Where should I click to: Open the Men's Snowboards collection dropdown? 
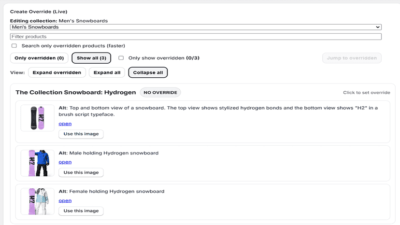pyautogui.click(x=196, y=27)
